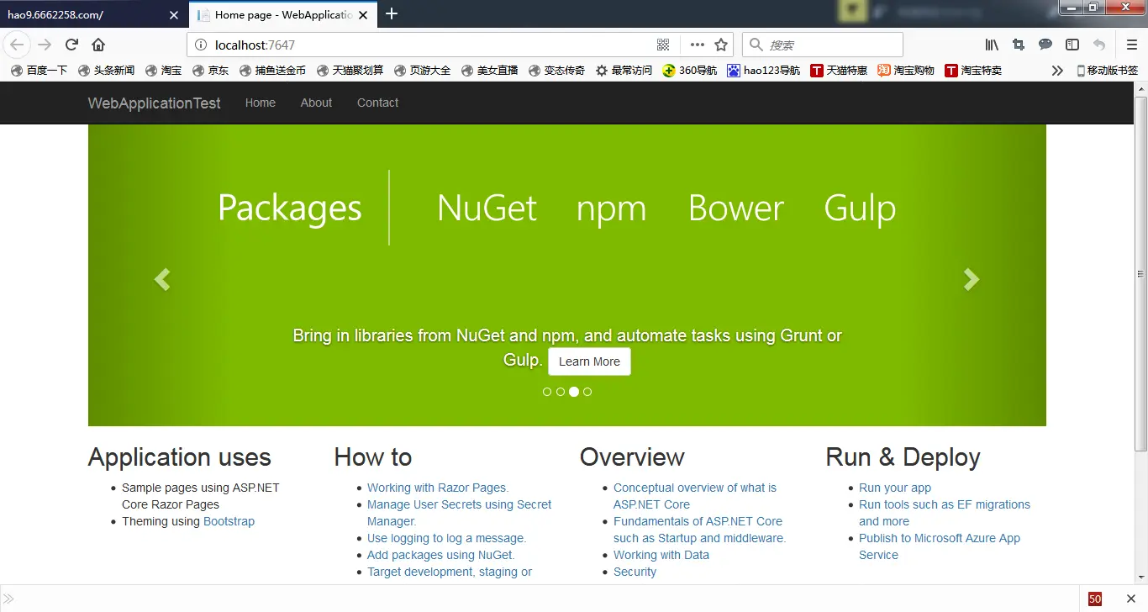Take a screenshot with the crop icon
Viewport: 1148px width, 612px height.
pyautogui.click(x=1019, y=45)
